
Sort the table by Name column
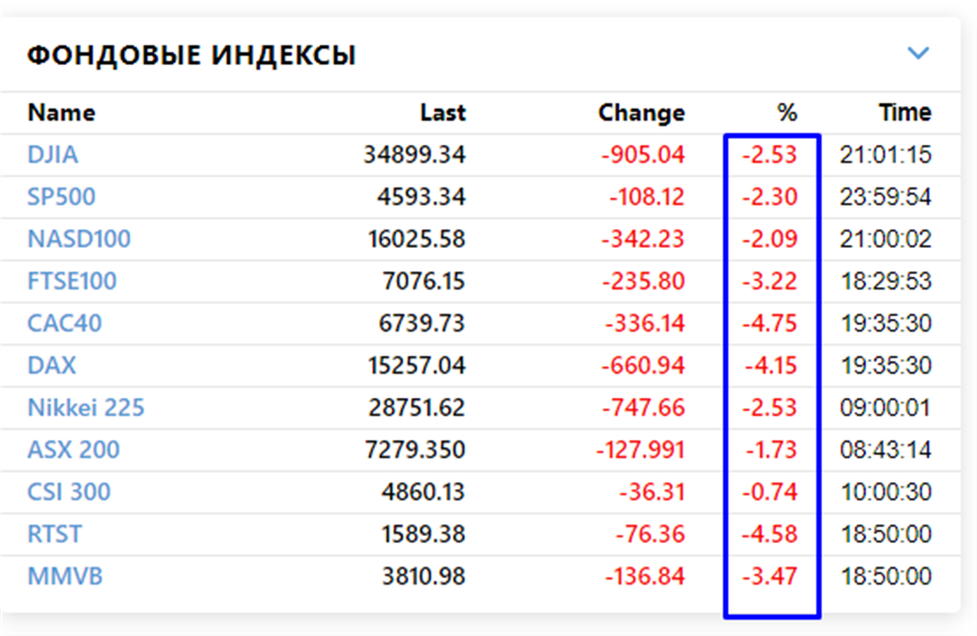(x=60, y=112)
